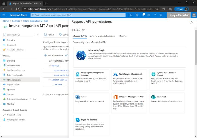Switch to Microsoft APIs tab

point(80,36)
